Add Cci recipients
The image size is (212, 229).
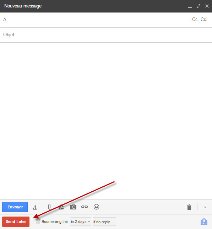[204, 20]
